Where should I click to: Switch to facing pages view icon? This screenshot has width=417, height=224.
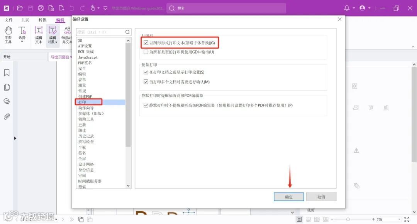[x=317, y=219]
